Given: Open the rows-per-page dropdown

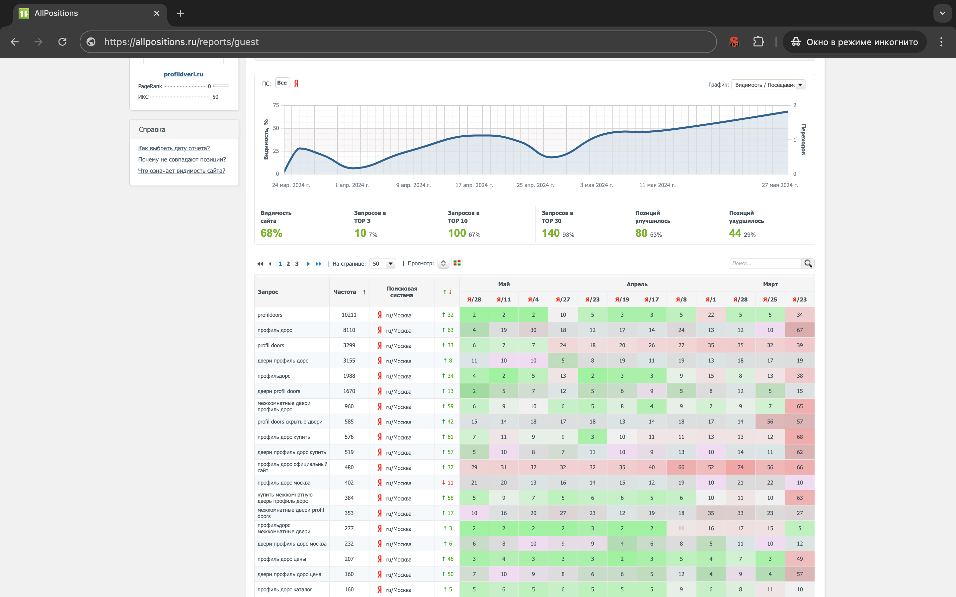Looking at the screenshot, I should pyautogui.click(x=382, y=264).
